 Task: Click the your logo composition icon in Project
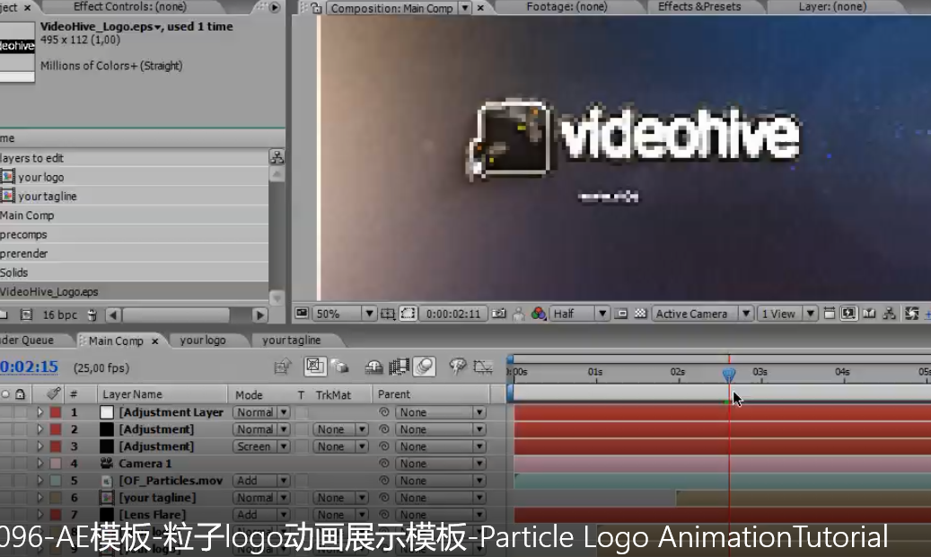[8, 177]
